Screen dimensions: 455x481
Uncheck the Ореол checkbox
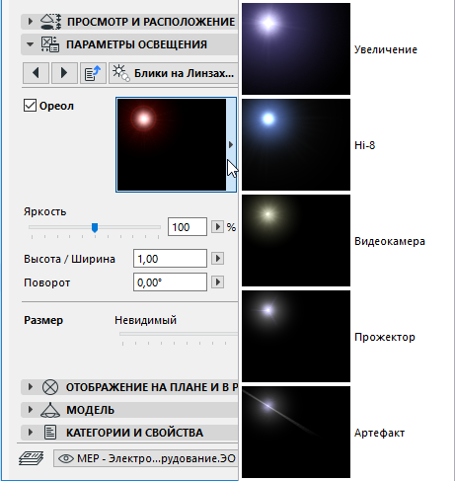[x=30, y=106]
